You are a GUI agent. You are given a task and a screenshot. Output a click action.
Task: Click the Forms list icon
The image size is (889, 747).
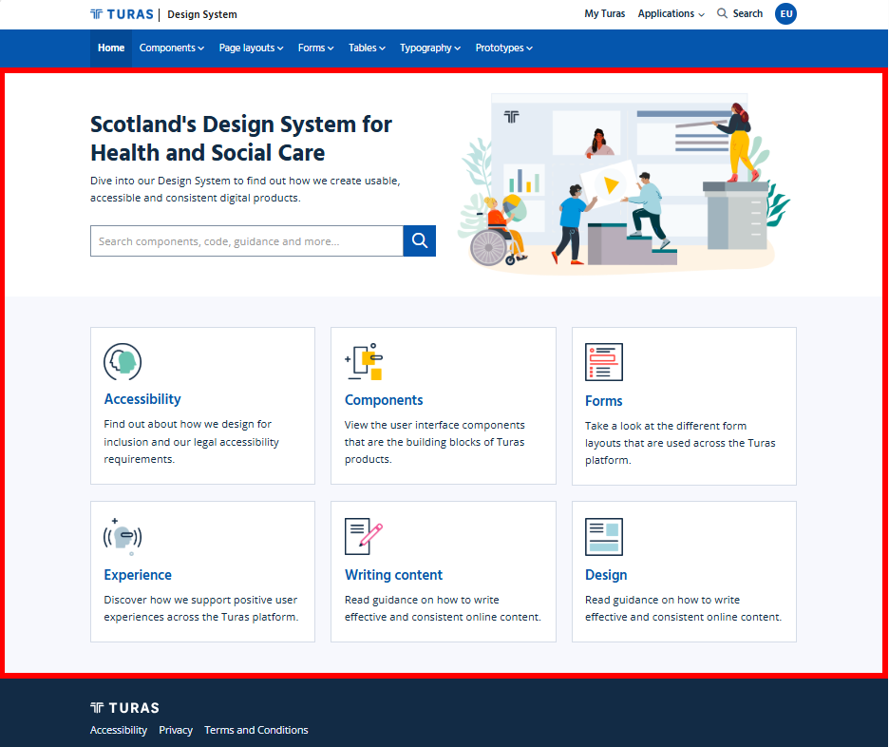point(604,362)
